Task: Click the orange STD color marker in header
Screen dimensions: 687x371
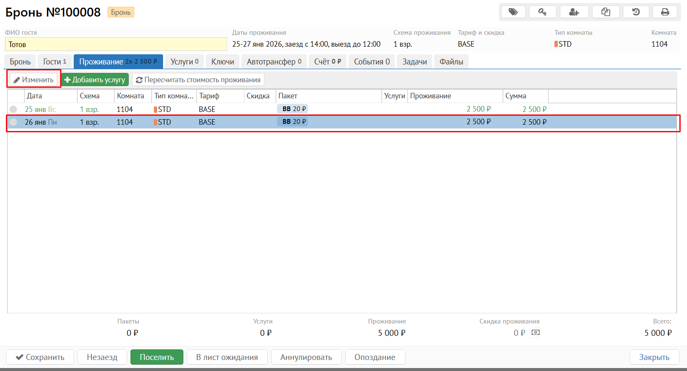Action: pos(556,44)
